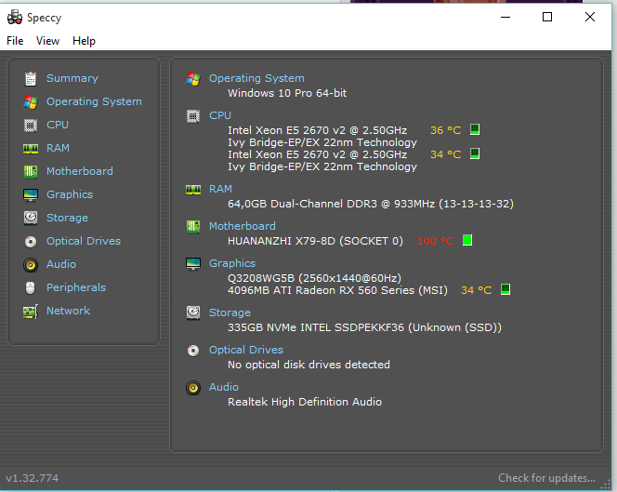Click Realtek High Definition Audio text
617x492 pixels.
point(305,402)
